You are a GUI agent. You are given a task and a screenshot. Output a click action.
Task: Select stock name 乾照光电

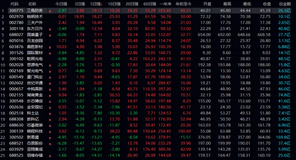pos(35,59)
